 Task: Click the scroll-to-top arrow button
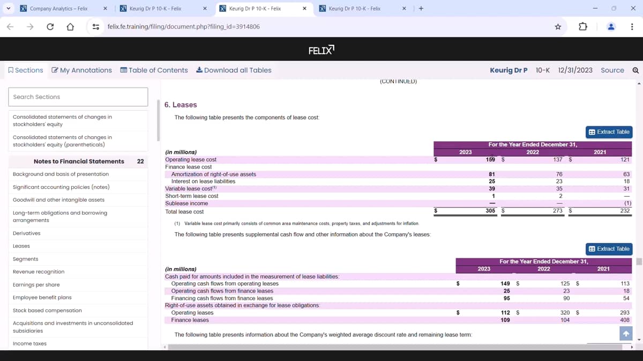click(x=625, y=334)
